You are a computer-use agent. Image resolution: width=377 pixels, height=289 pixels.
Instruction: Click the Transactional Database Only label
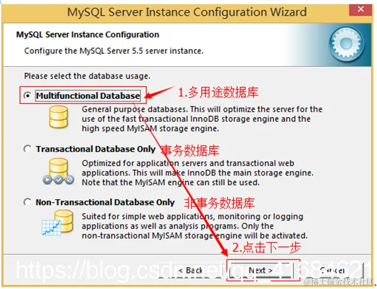[96, 149]
